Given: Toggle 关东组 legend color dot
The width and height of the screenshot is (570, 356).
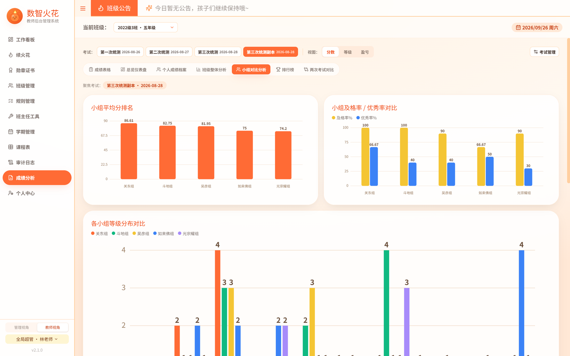Looking at the screenshot, I should (93, 234).
